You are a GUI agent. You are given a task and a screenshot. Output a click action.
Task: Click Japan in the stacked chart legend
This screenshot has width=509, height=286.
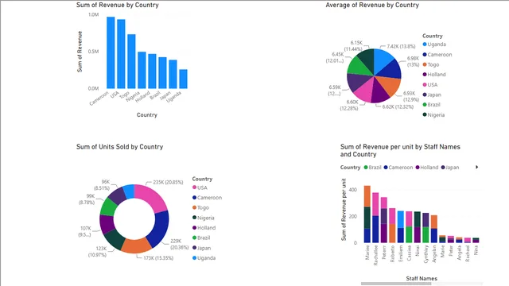450,168
